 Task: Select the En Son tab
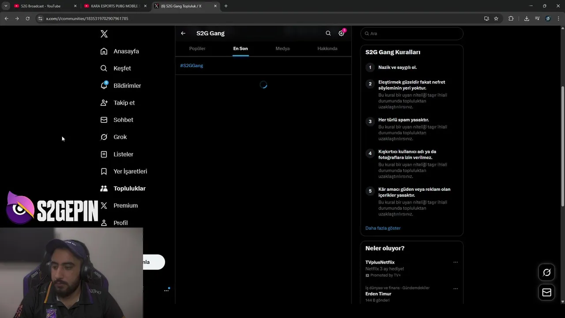pyautogui.click(x=241, y=49)
